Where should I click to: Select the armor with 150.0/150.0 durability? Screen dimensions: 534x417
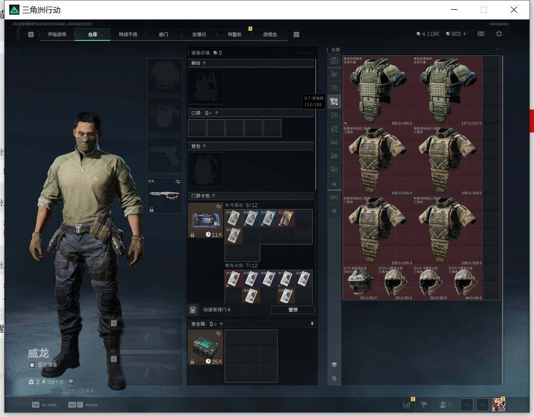378,91
